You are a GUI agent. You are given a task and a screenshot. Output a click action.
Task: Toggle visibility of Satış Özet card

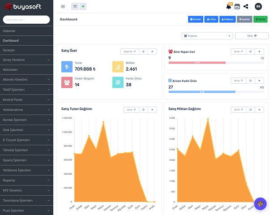coord(152,52)
